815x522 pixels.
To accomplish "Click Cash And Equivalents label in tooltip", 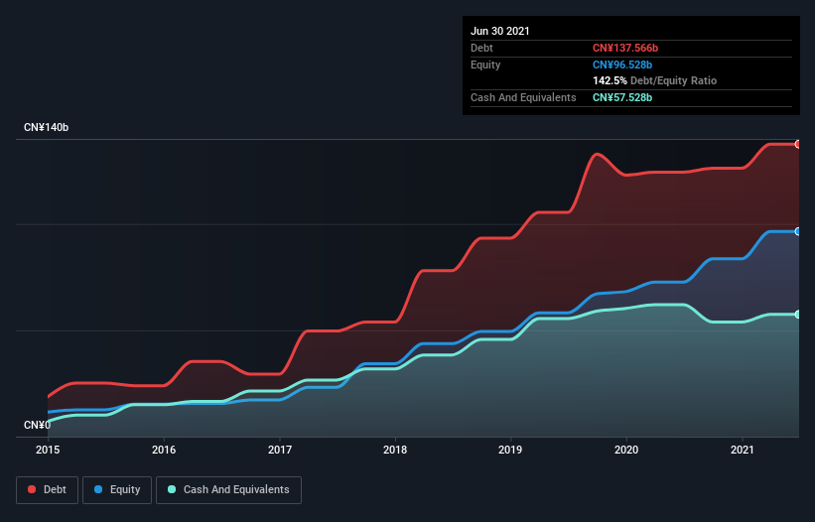I will click(523, 97).
